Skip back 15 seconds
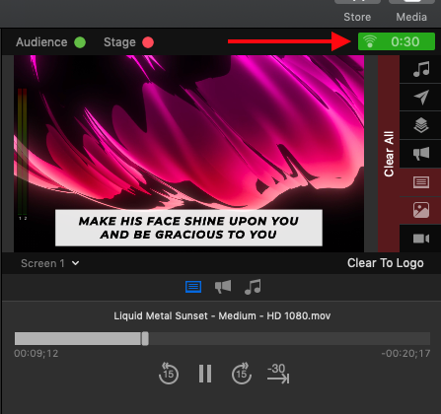This screenshot has width=441, height=414. 169,374
